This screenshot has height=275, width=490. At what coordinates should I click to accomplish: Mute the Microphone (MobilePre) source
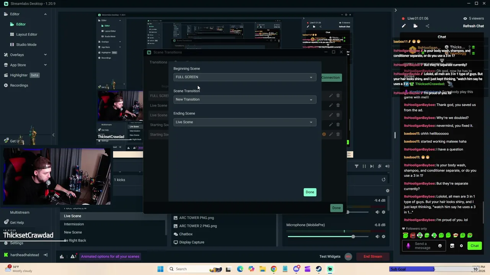(x=377, y=236)
